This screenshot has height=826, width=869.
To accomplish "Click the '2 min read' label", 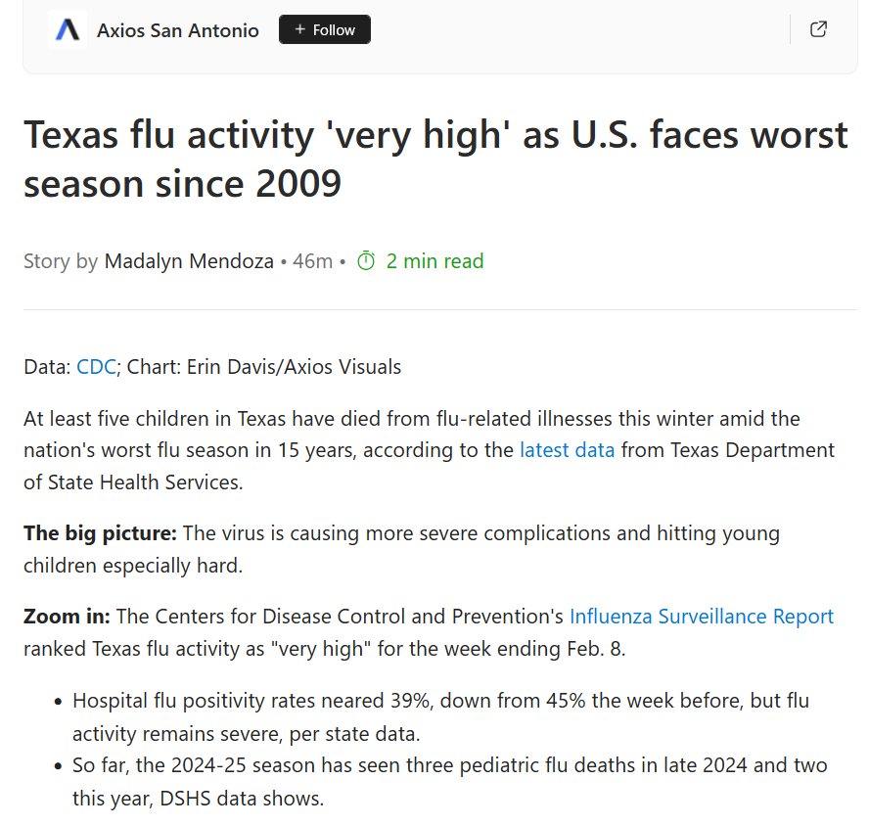I will [434, 261].
